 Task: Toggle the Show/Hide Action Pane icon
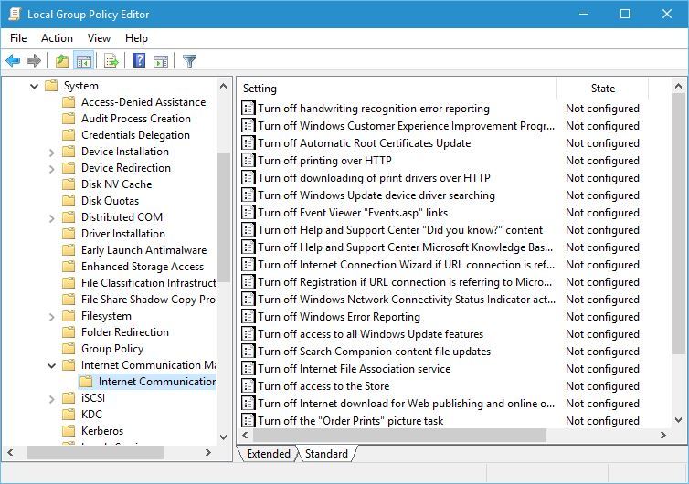coord(161,60)
